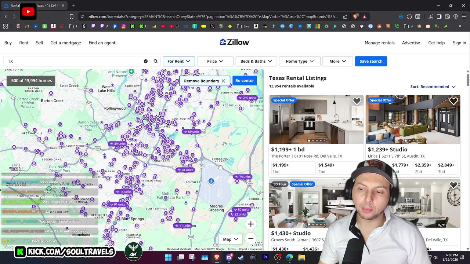Click the Get help link
Screen dimensions: 470x264
click(436, 43)
